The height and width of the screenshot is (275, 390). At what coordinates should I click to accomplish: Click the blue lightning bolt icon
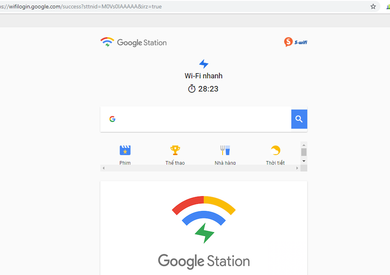coord(204,64)
